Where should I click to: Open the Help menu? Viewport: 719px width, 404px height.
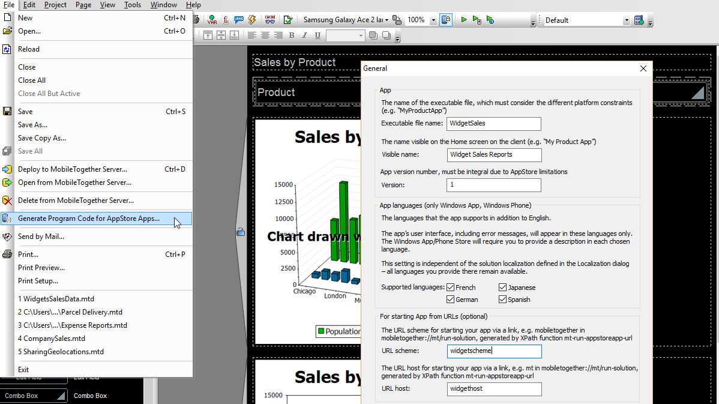point(193,5)
